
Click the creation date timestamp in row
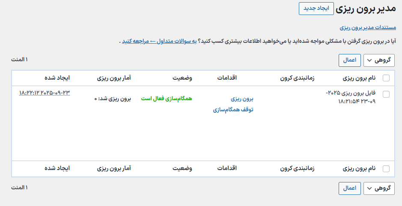click(x=45, y=93)
